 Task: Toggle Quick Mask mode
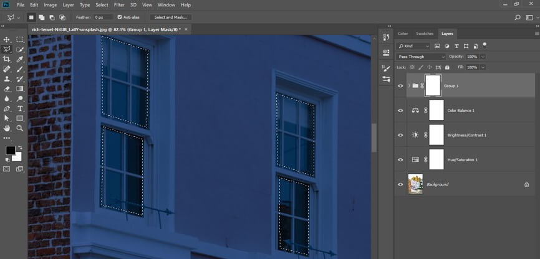coord(6,169)
